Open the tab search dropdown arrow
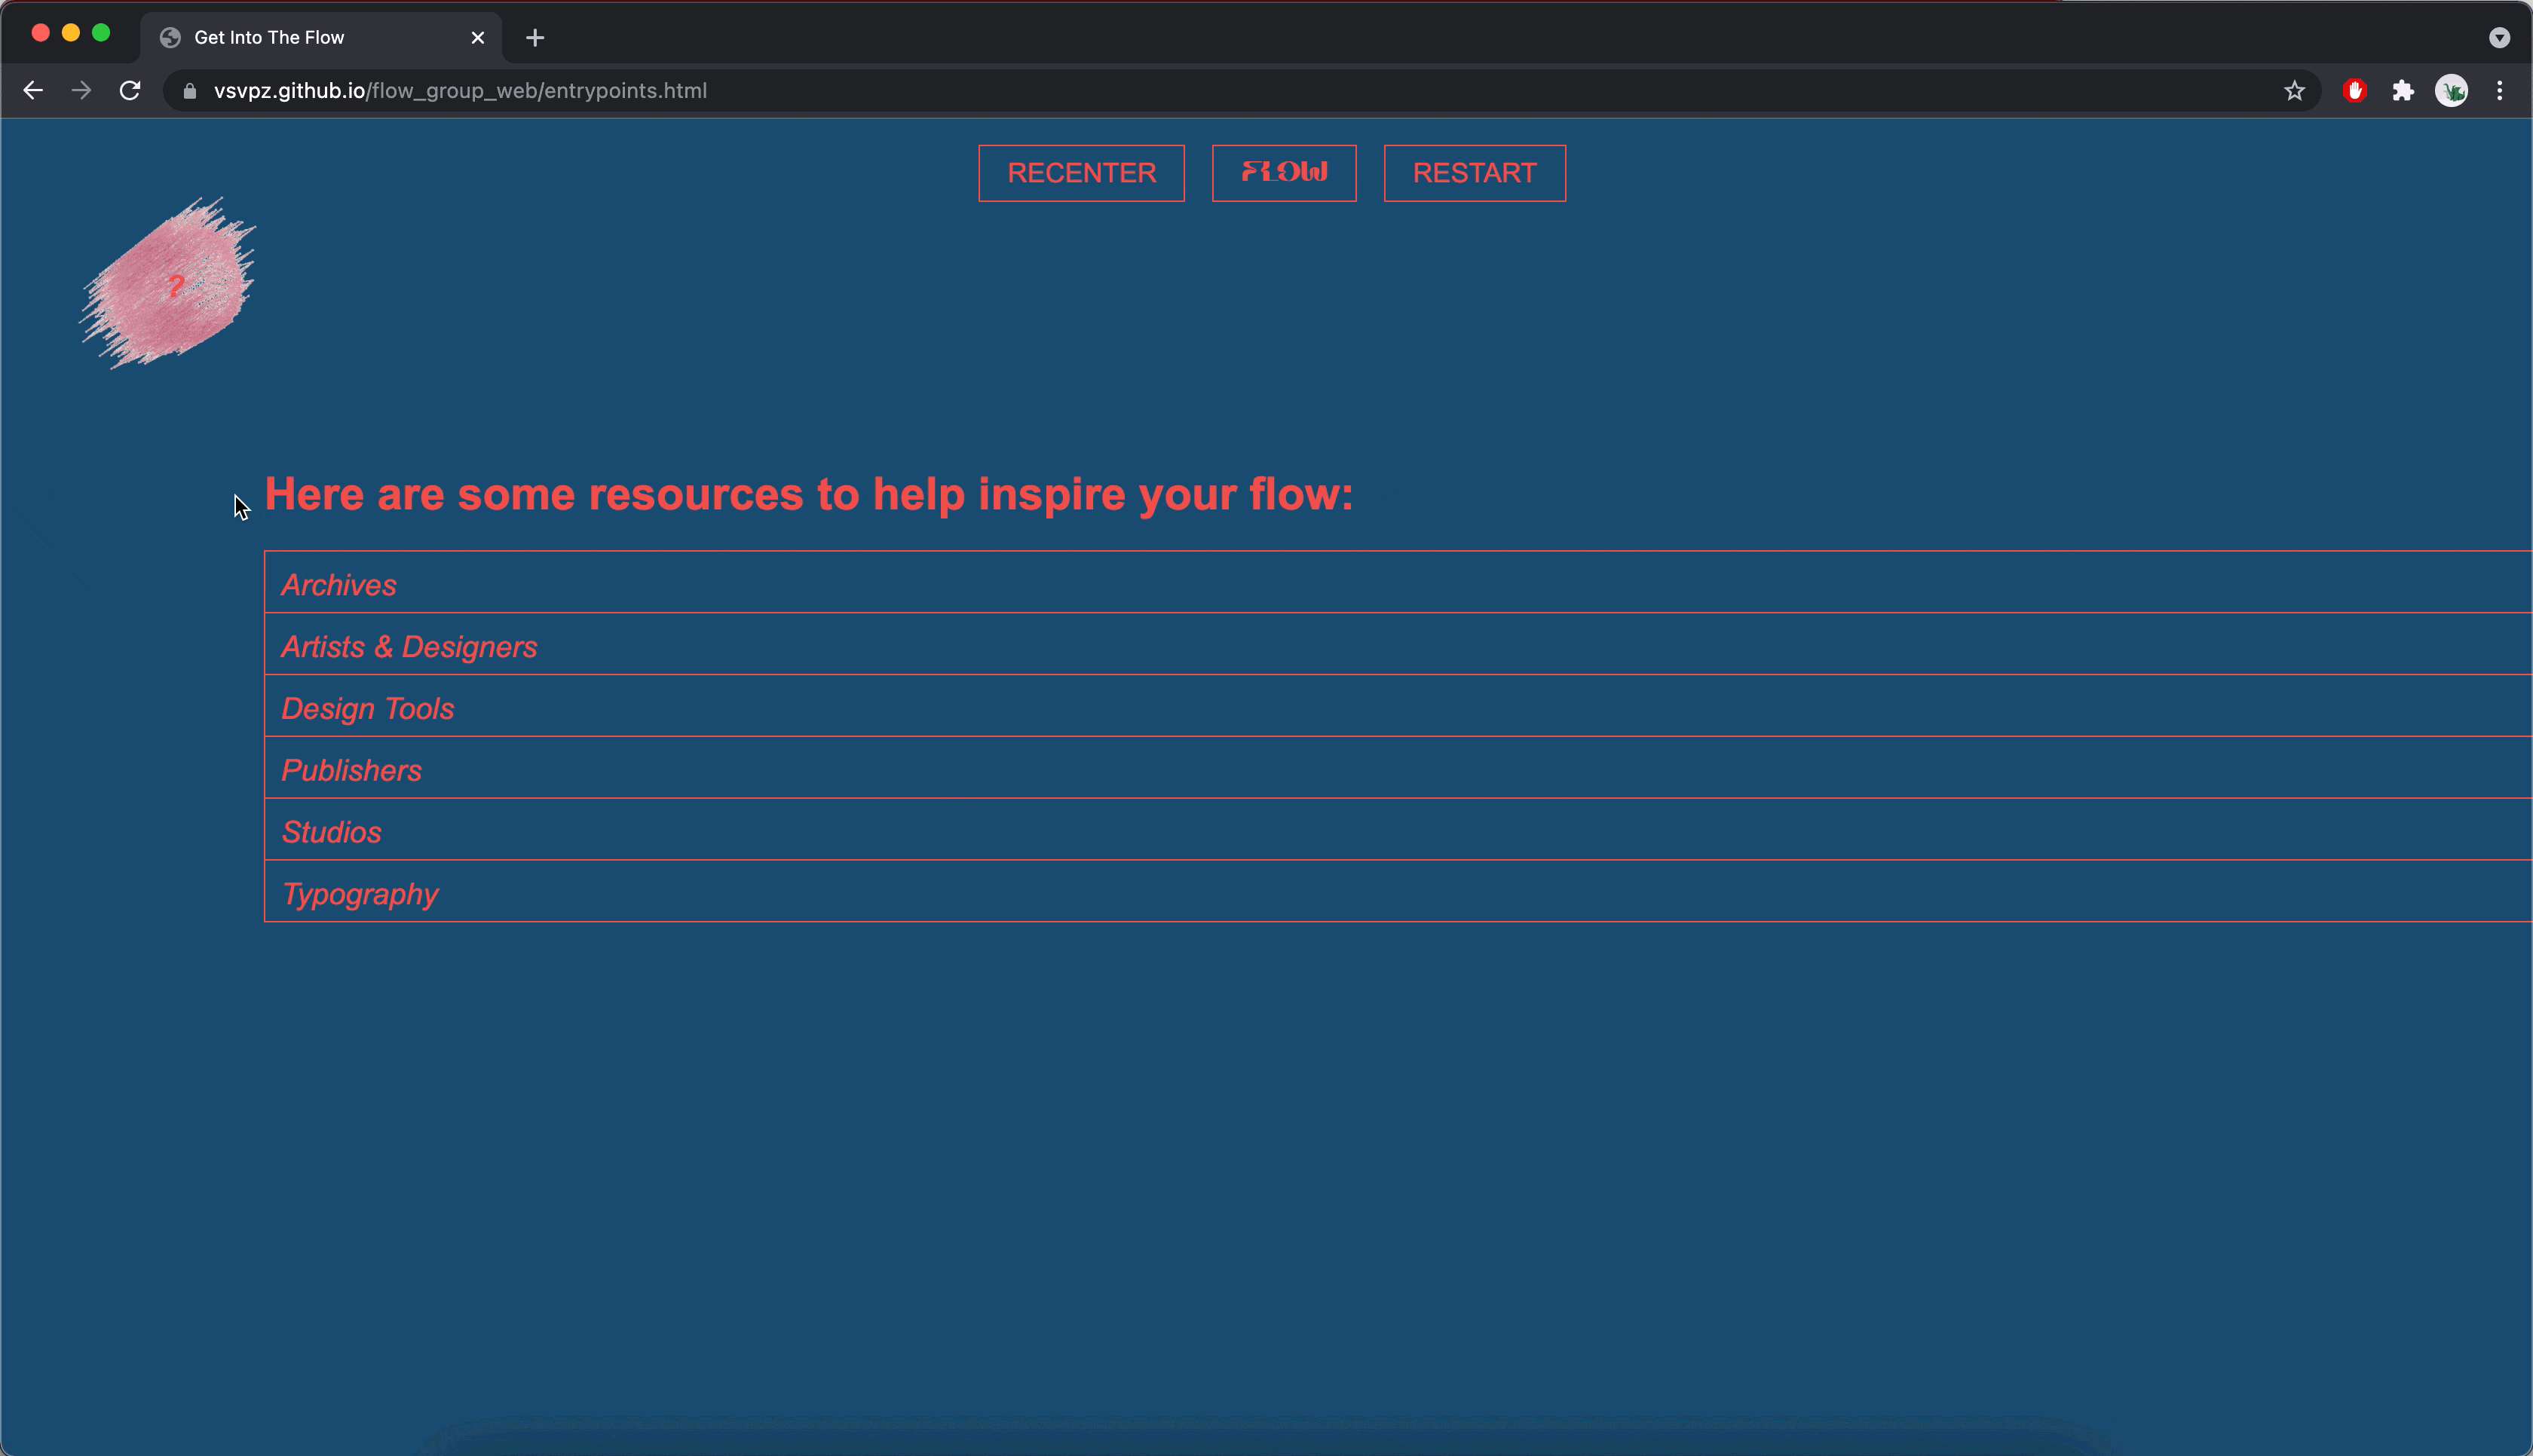Screen dimensions: 2533x1456 pyautogui.click(x=2499, y=38)
